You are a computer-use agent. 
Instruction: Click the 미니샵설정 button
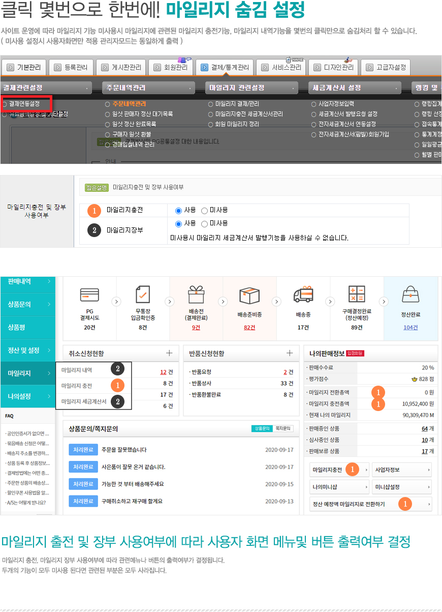pyautogui.click(x=402, y=487)
